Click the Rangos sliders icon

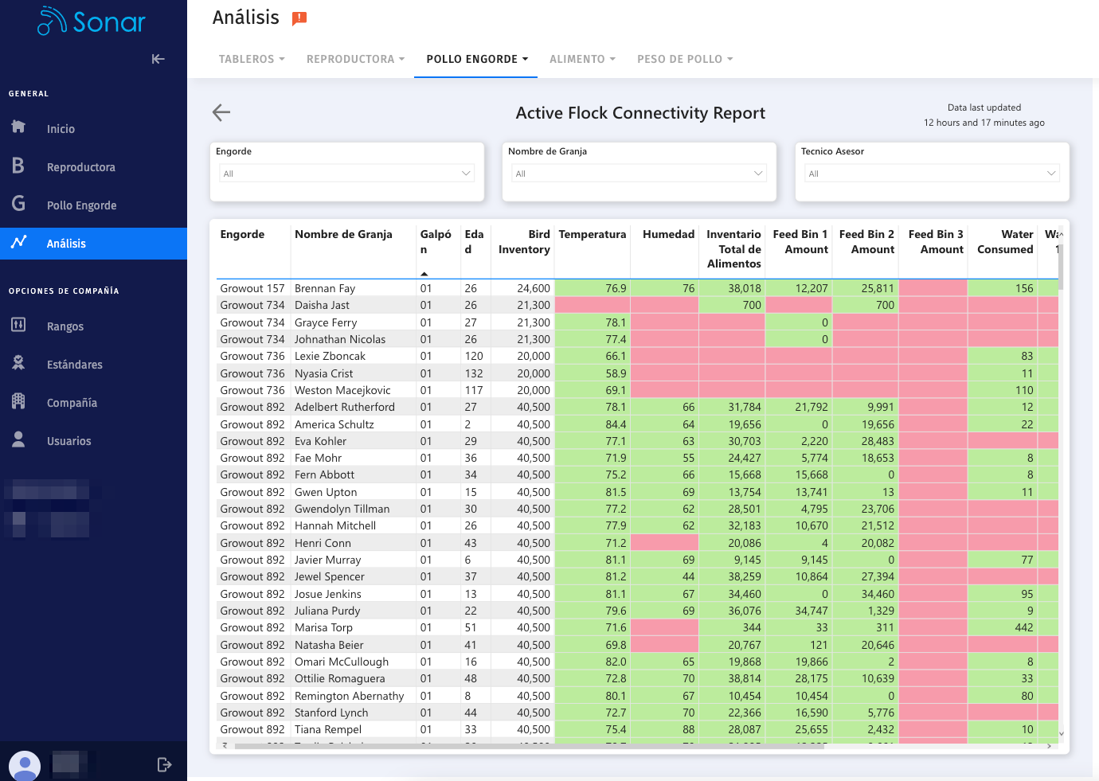click(x=18, y=325)
